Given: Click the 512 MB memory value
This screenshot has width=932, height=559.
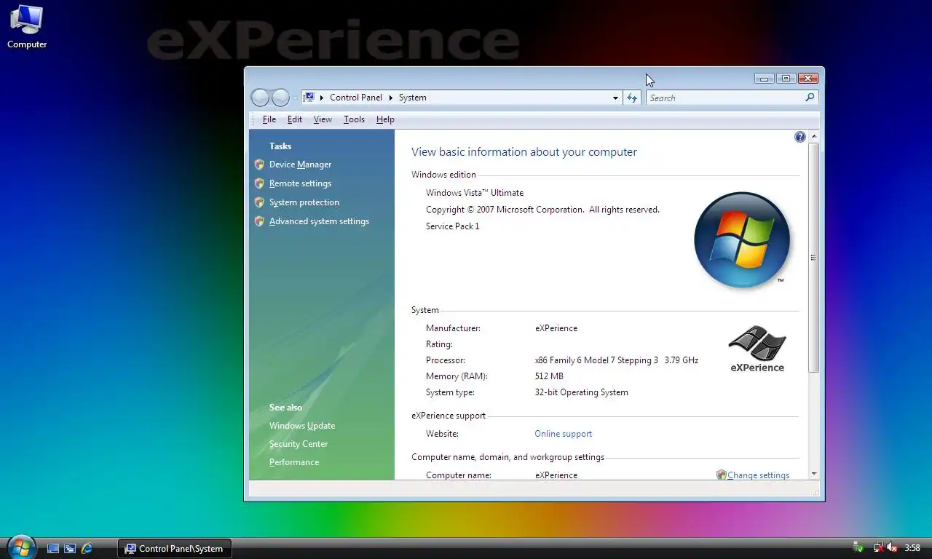Looking at the screenshot, I should tap(549, 376).
